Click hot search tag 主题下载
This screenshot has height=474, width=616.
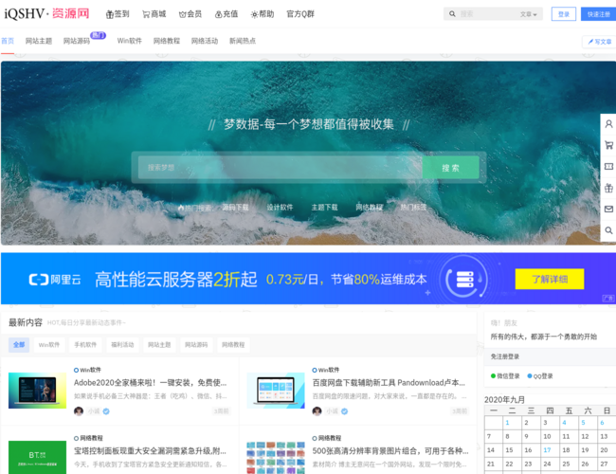[x=324, y=207]
